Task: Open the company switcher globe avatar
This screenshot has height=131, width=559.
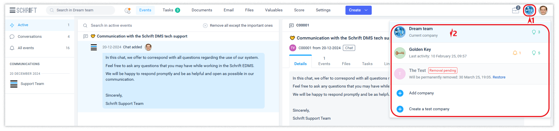Action: point(529,11)
